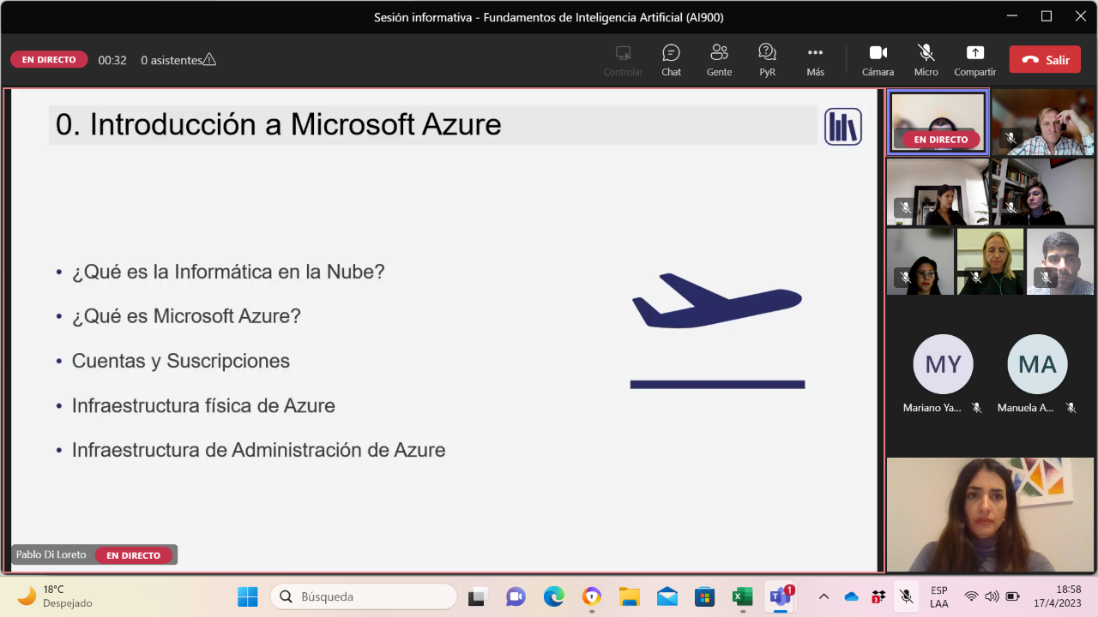This screenshot has width=1098, height=617.
Task: Open the PyR questions panel
Action: (x=767, y=60)
